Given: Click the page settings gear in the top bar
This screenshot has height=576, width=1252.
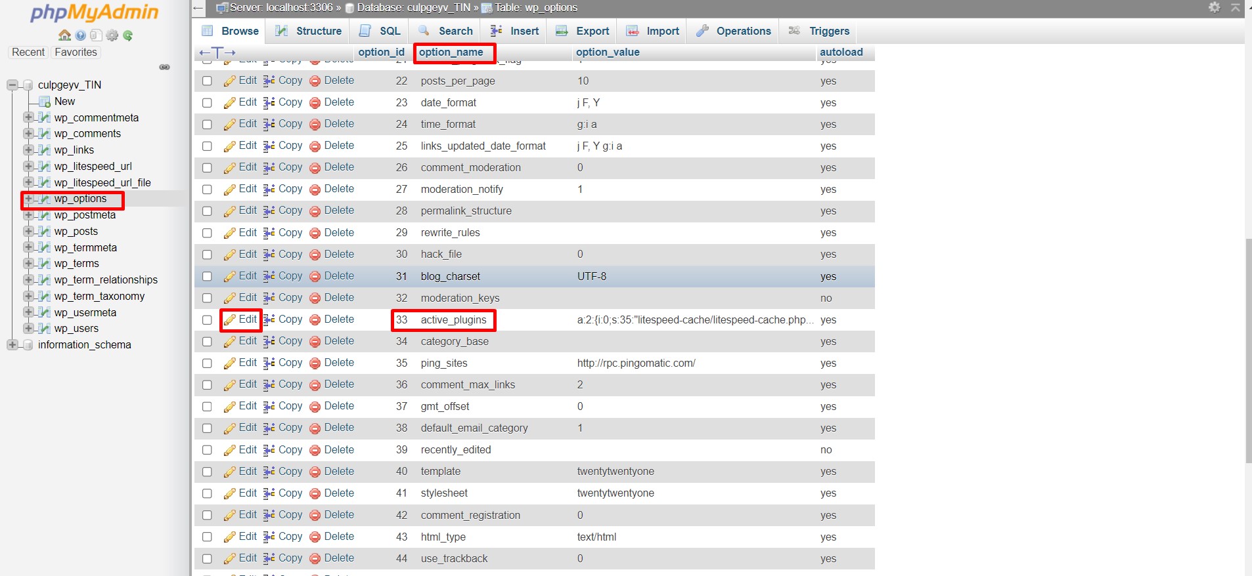Looking at the screenshot, I should click(1215, 7).
